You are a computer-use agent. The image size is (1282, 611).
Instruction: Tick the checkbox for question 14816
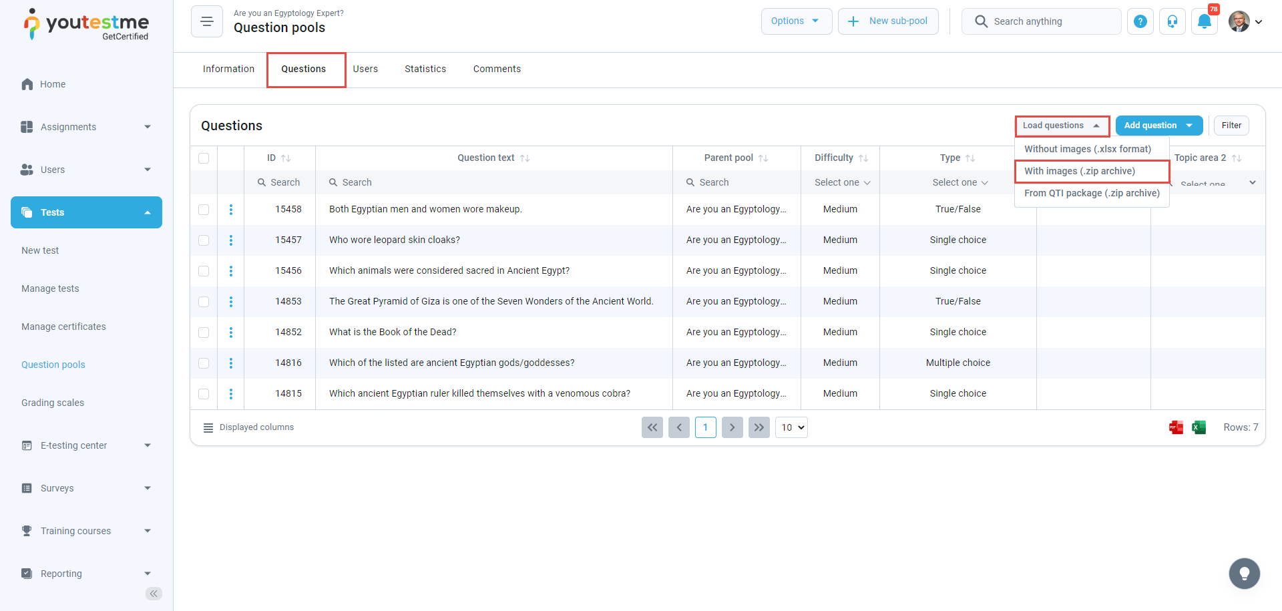click(204, 363)
